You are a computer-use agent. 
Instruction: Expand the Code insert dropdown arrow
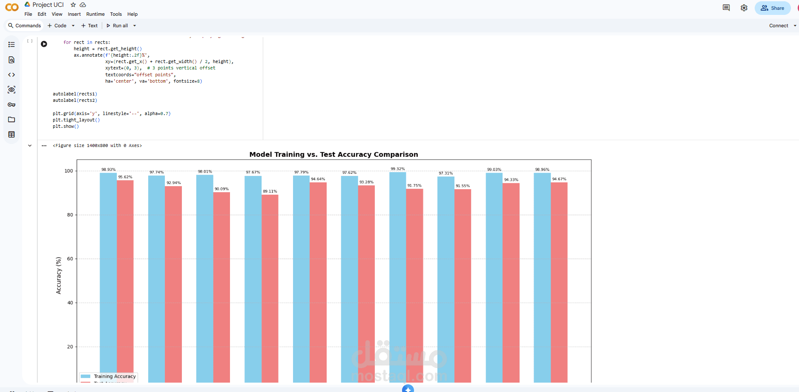[x=73, y=26]
